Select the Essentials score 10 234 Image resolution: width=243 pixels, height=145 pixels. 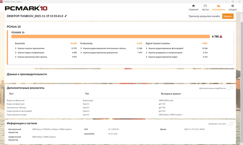click(x=73, y=44)
